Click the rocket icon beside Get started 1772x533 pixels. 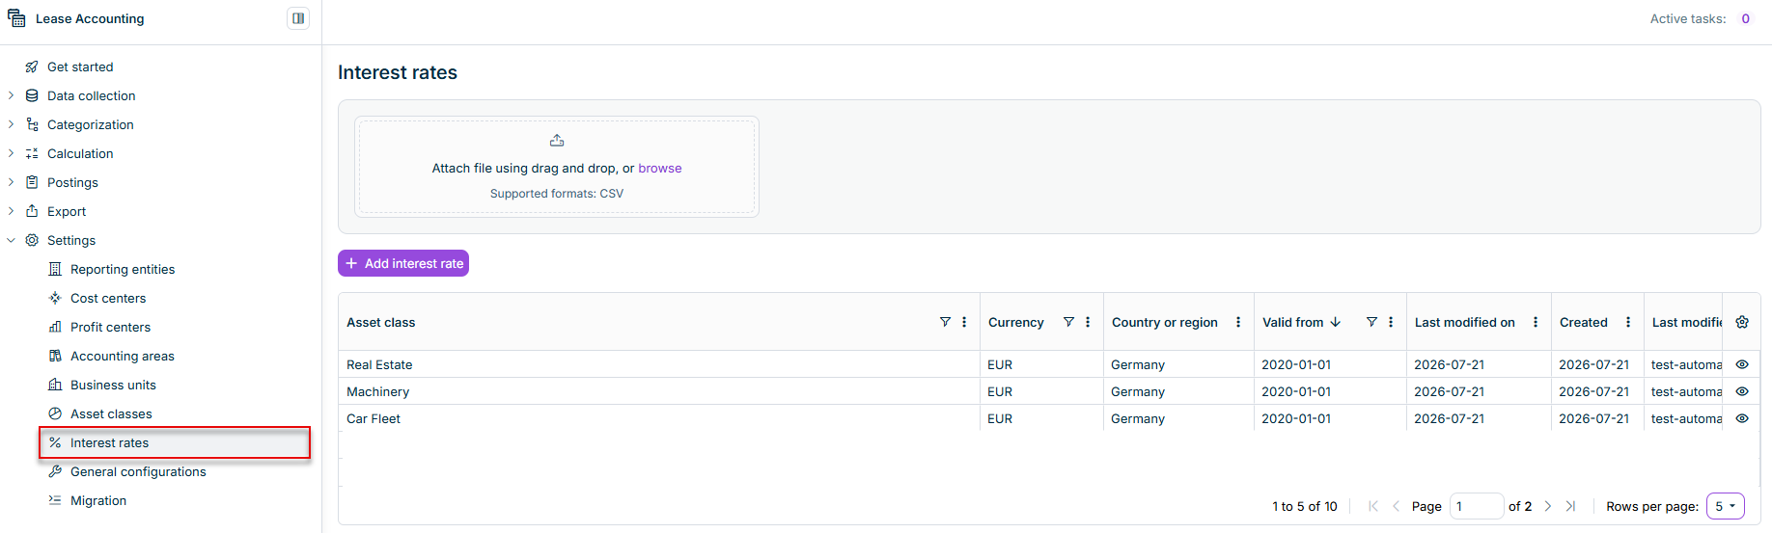pos(32,67)
